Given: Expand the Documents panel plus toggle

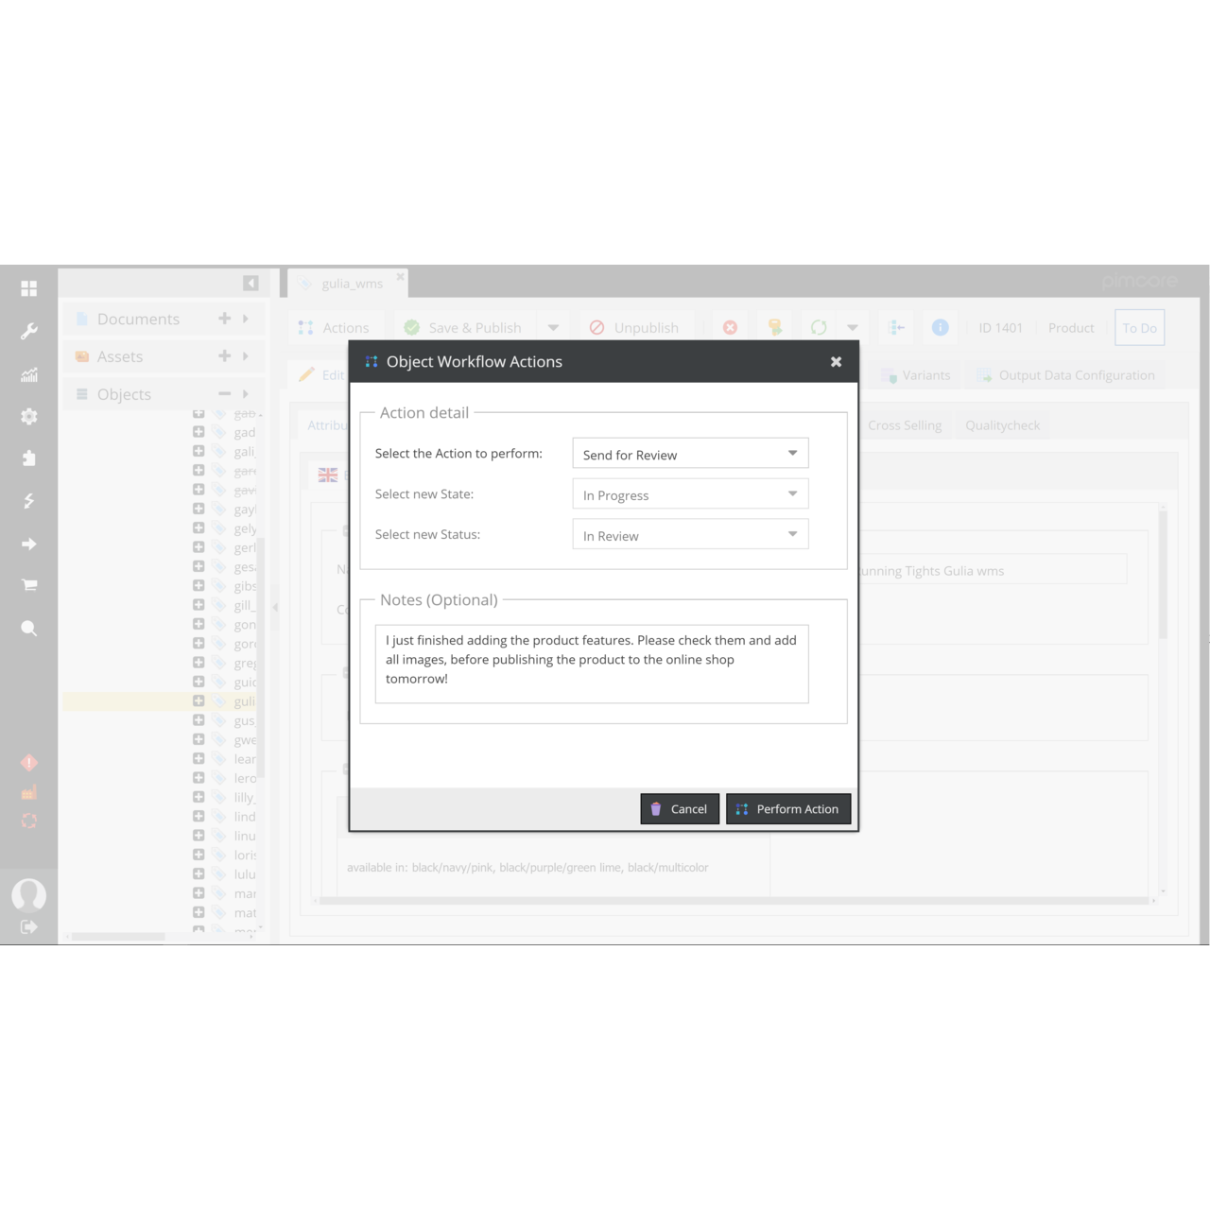Looking at the screenshot, I should [224, 319].
